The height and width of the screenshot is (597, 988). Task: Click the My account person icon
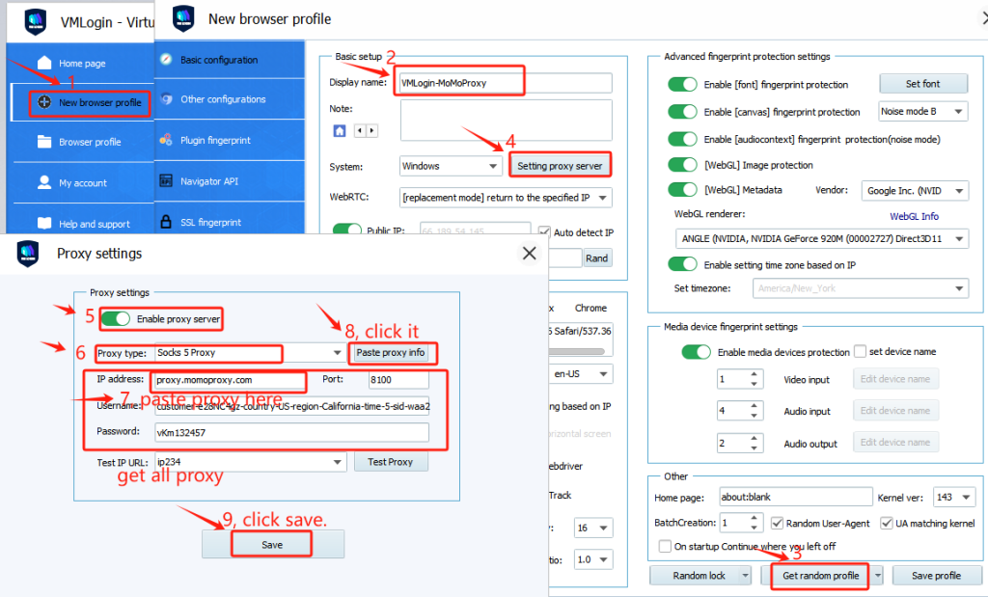click(43, 182)
